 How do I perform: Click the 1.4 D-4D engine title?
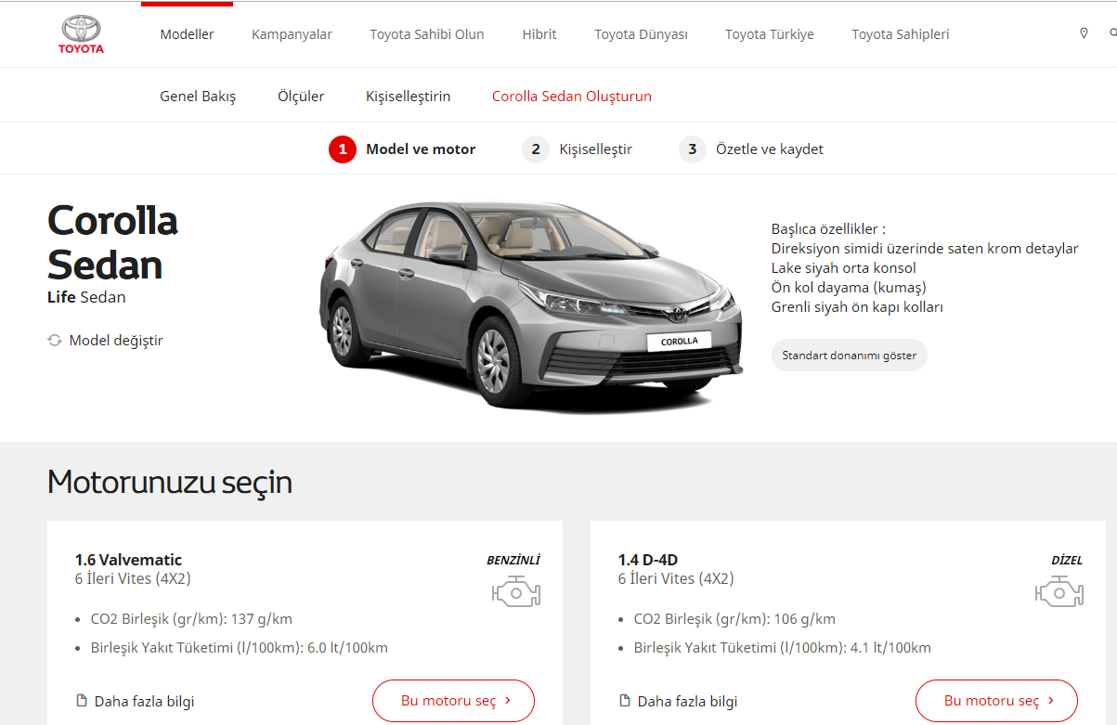[648, 560]
